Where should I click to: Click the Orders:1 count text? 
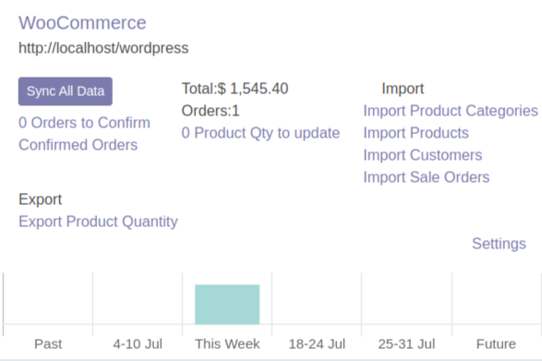[x=211, y=111]
